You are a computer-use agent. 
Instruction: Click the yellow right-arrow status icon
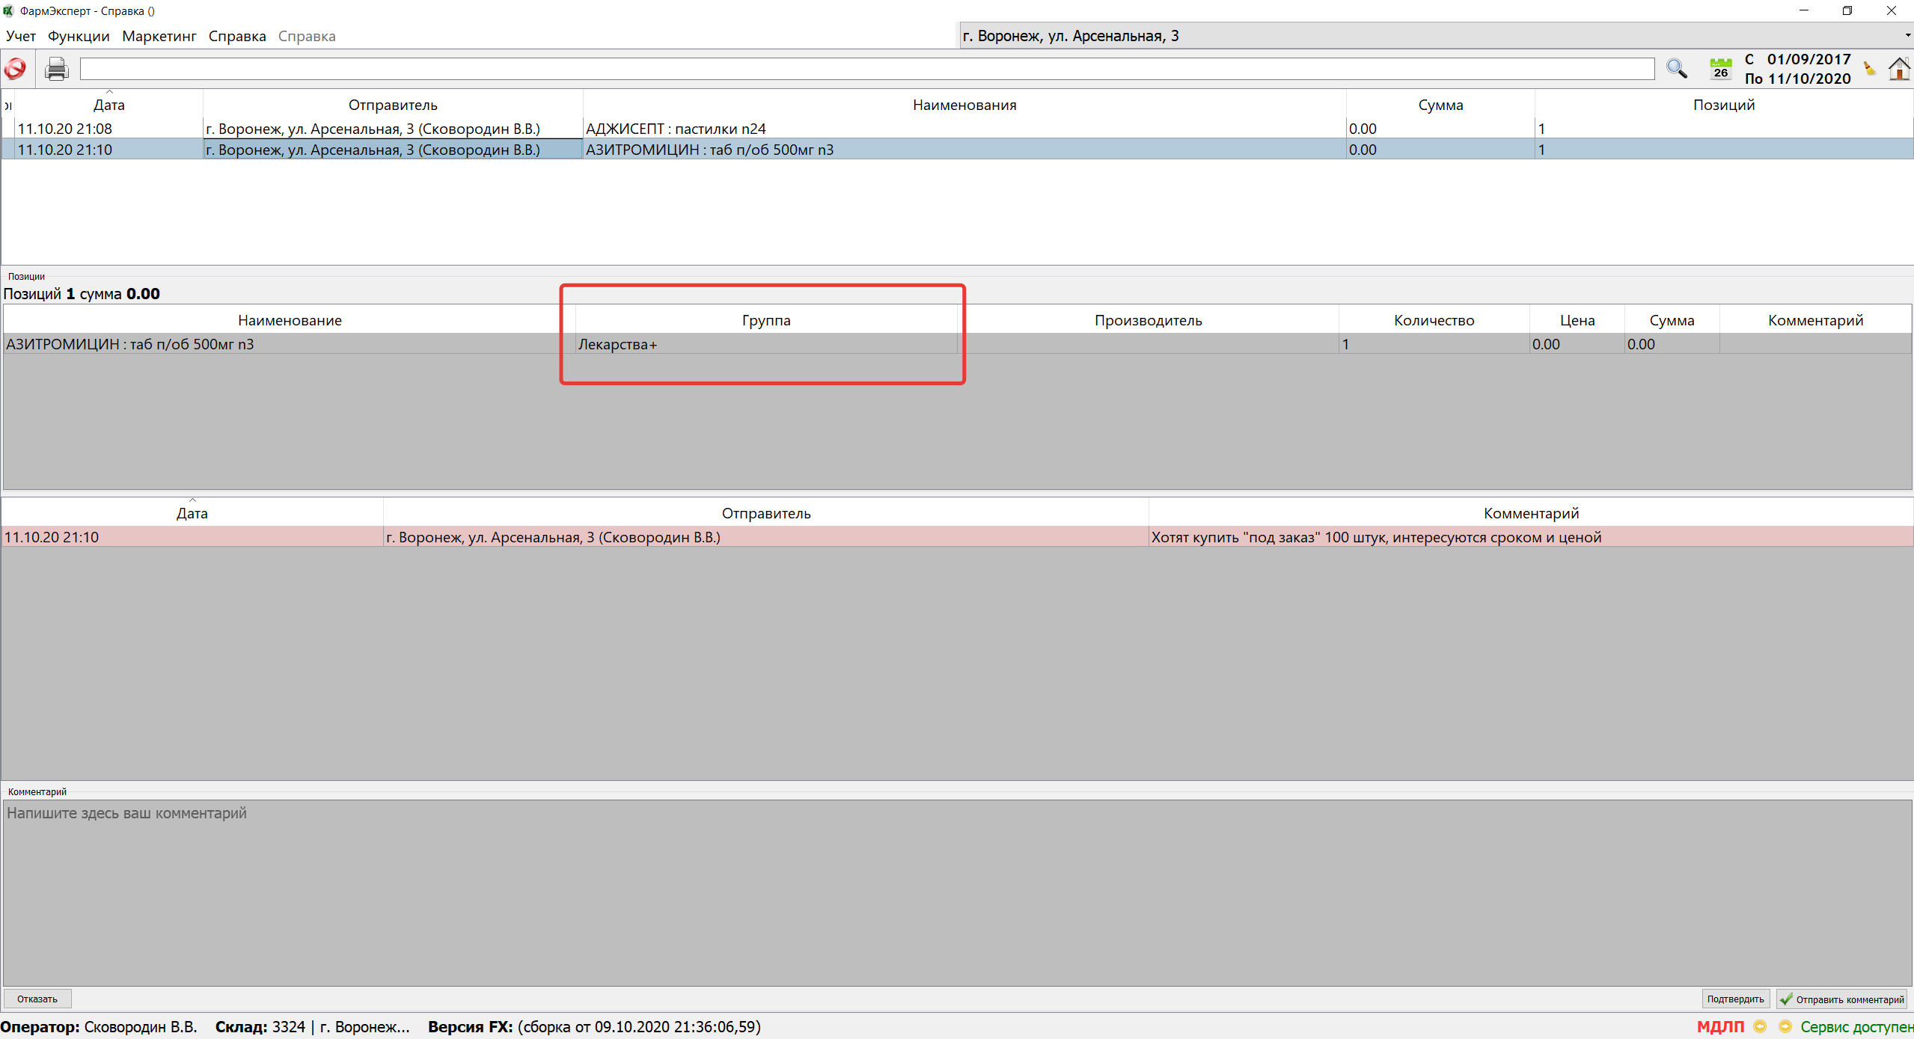tap(1785, 1026)
